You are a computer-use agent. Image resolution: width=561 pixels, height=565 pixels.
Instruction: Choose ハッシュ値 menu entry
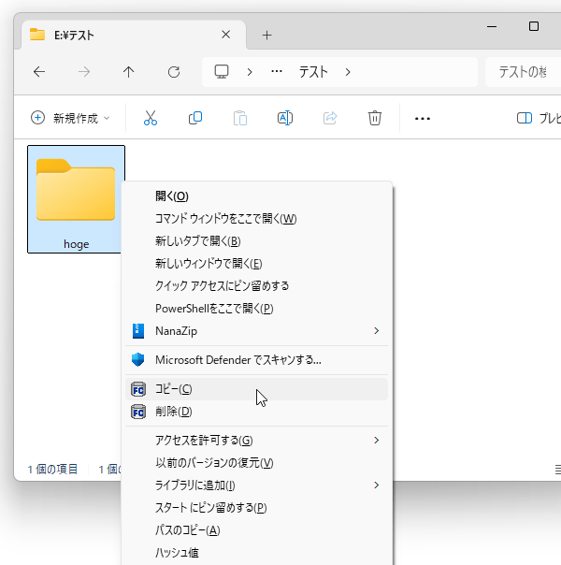tap(256, 553)
